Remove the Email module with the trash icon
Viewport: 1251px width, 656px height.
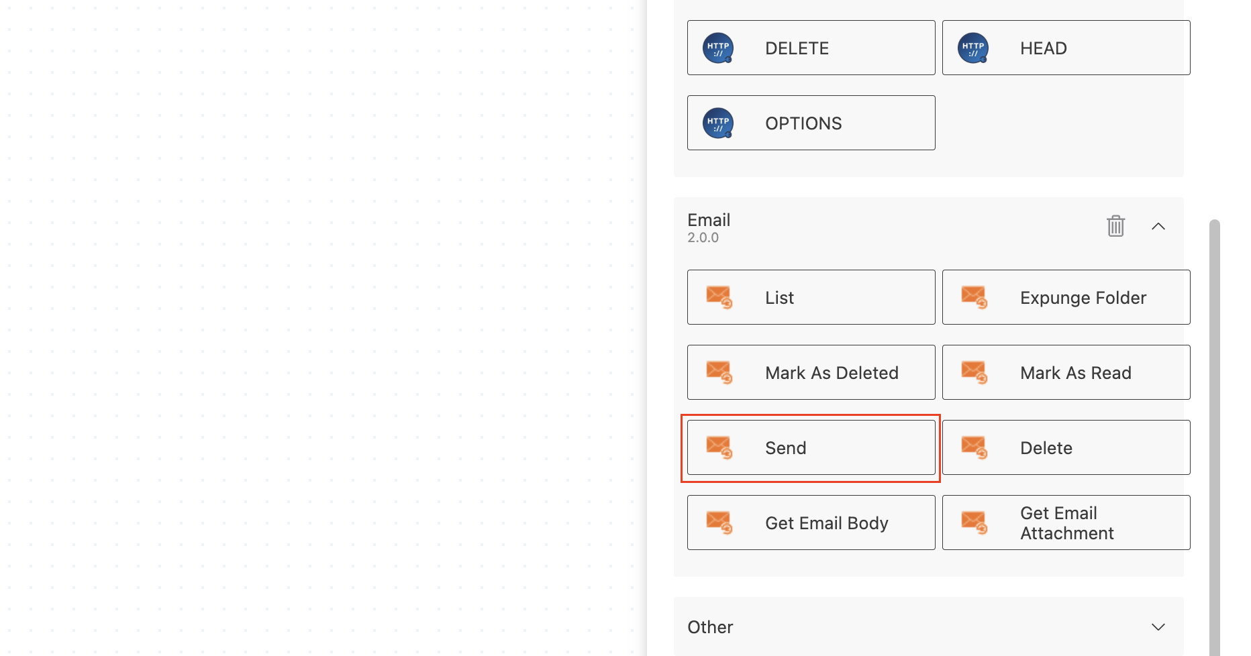click(x=1115, y=226)
